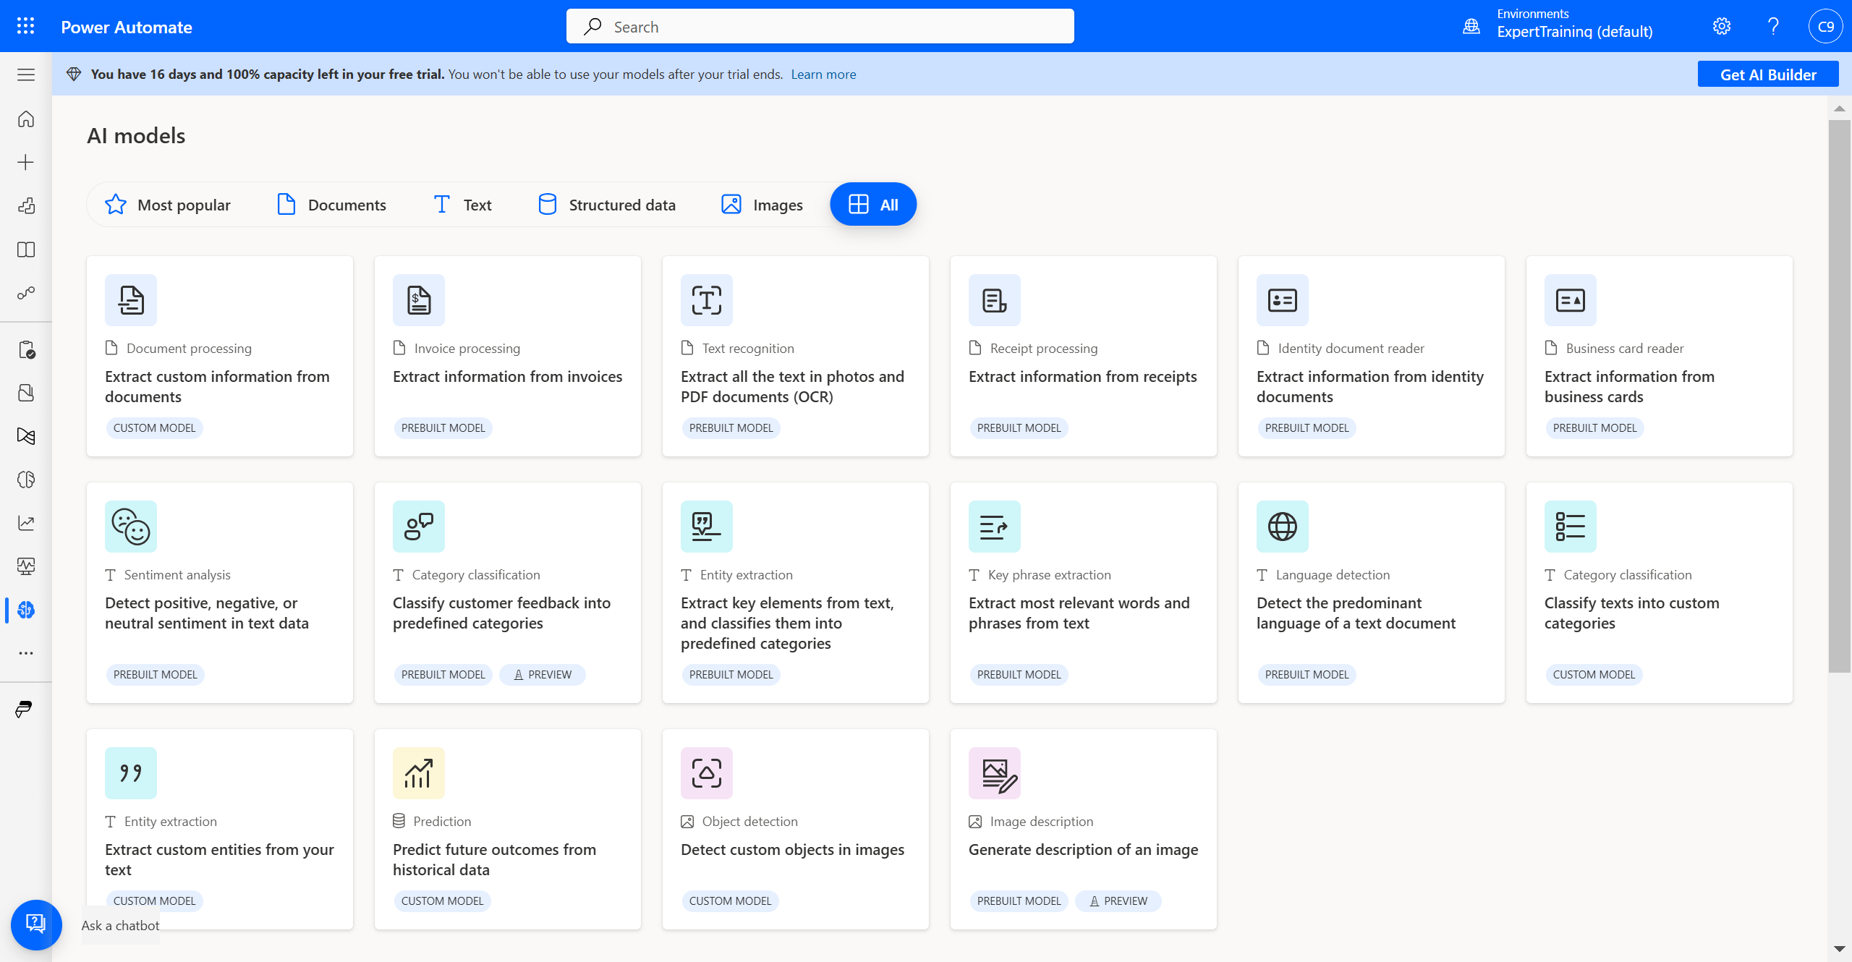Open the Approvals clipboard icon
Screen dimensions: 1852x962
pos(25,349)
